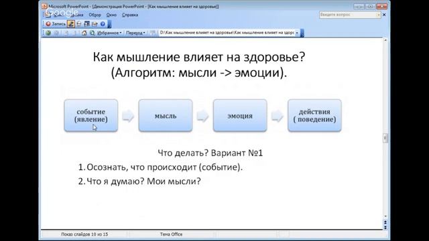The image size is (429, 241).
Task: Open the blue help question mark icon
Action: click(x=103, y=24)
